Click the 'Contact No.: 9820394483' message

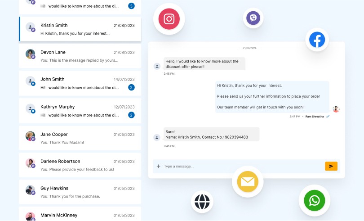coord(211,134)
